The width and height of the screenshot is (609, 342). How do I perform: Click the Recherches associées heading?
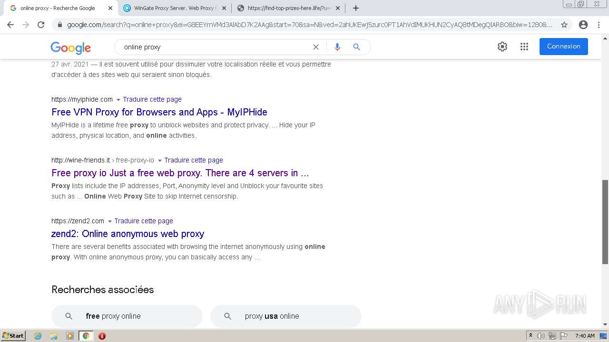[103, 290]
